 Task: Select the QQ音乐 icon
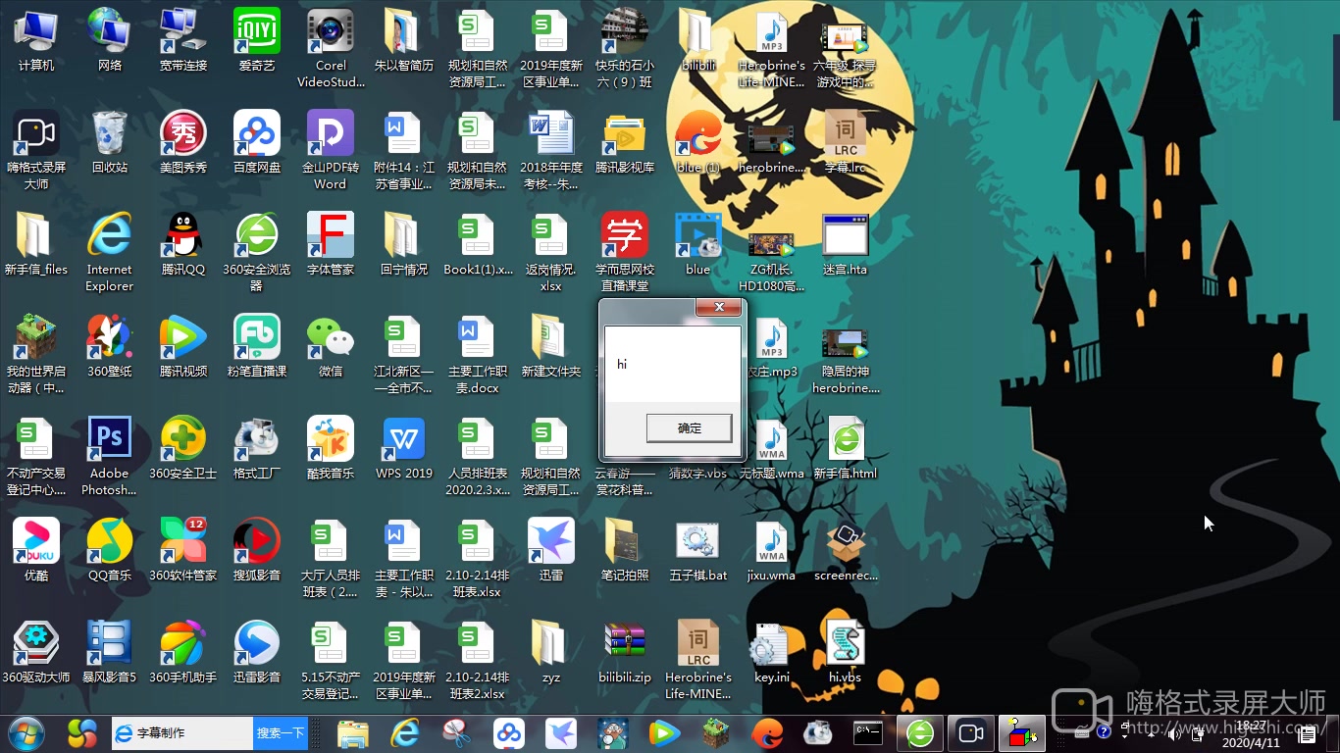(x=110, y=550)
